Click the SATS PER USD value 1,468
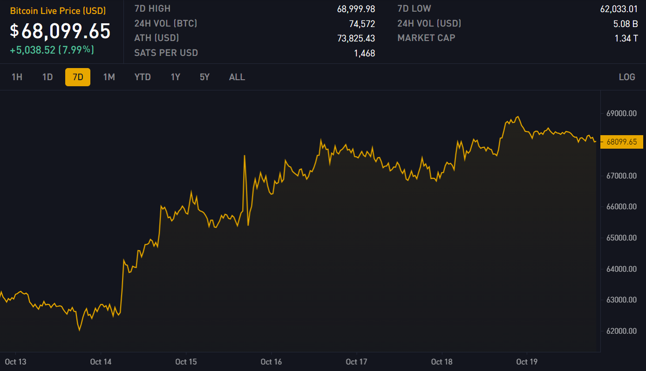The width and height of the screenshot is (646, 371). click(x=365, y=53)
